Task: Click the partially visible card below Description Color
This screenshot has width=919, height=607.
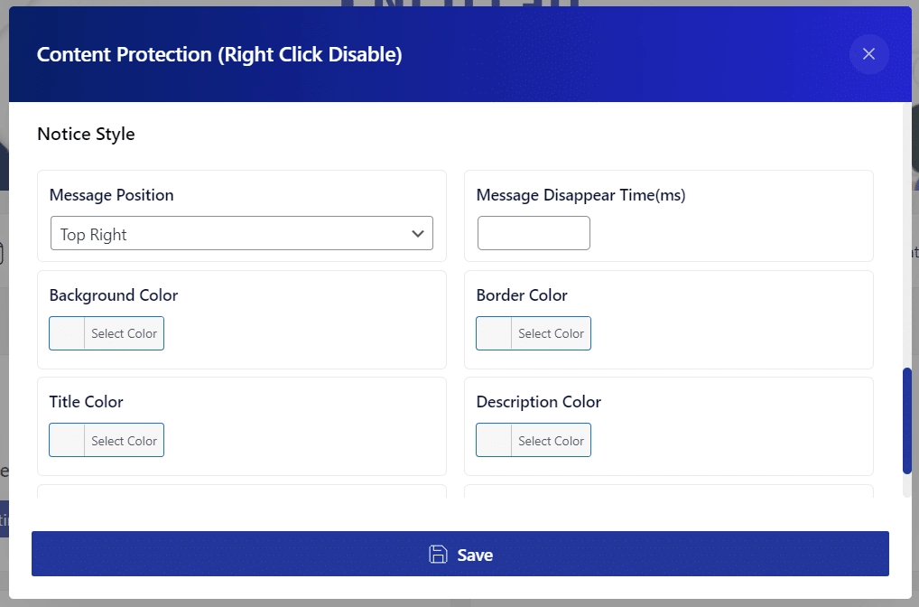Action: 668,492
